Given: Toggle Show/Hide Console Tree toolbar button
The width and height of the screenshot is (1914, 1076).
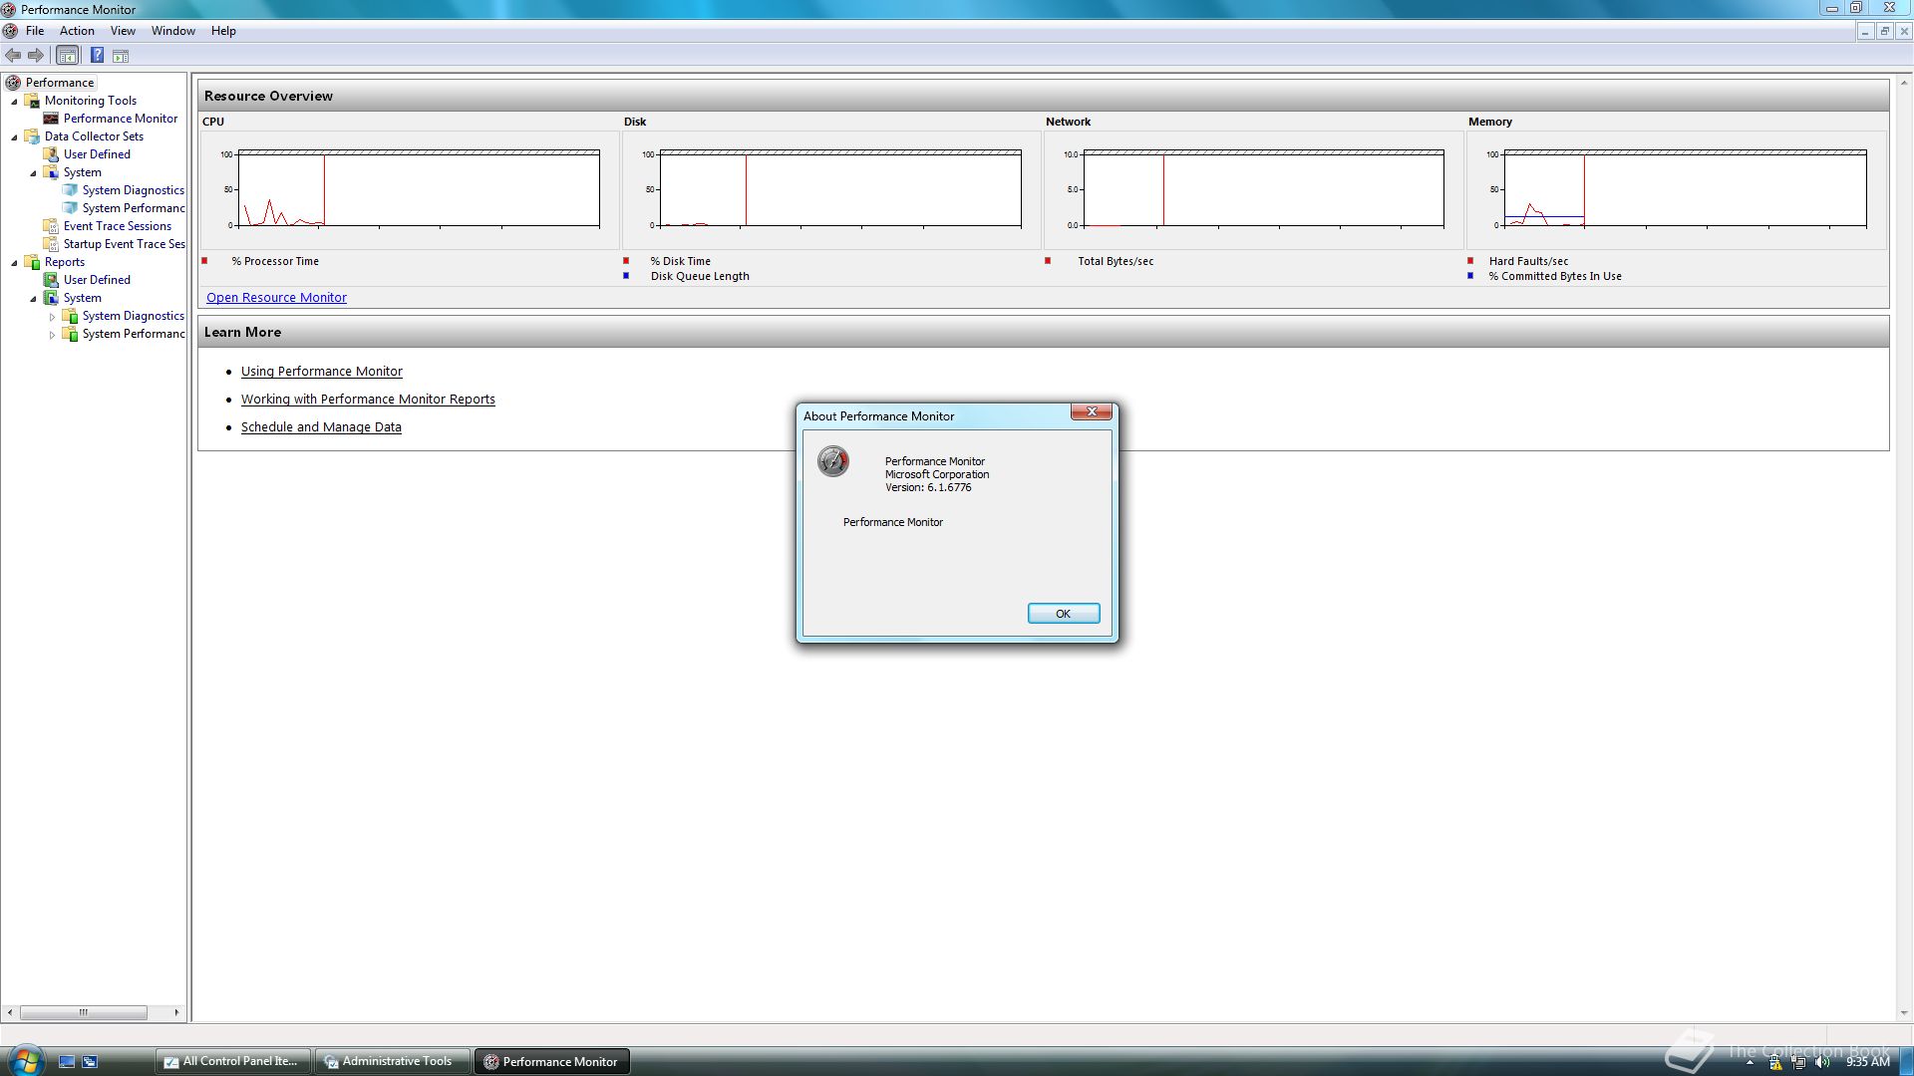Looking at the screenshot, I should (67, 56).
